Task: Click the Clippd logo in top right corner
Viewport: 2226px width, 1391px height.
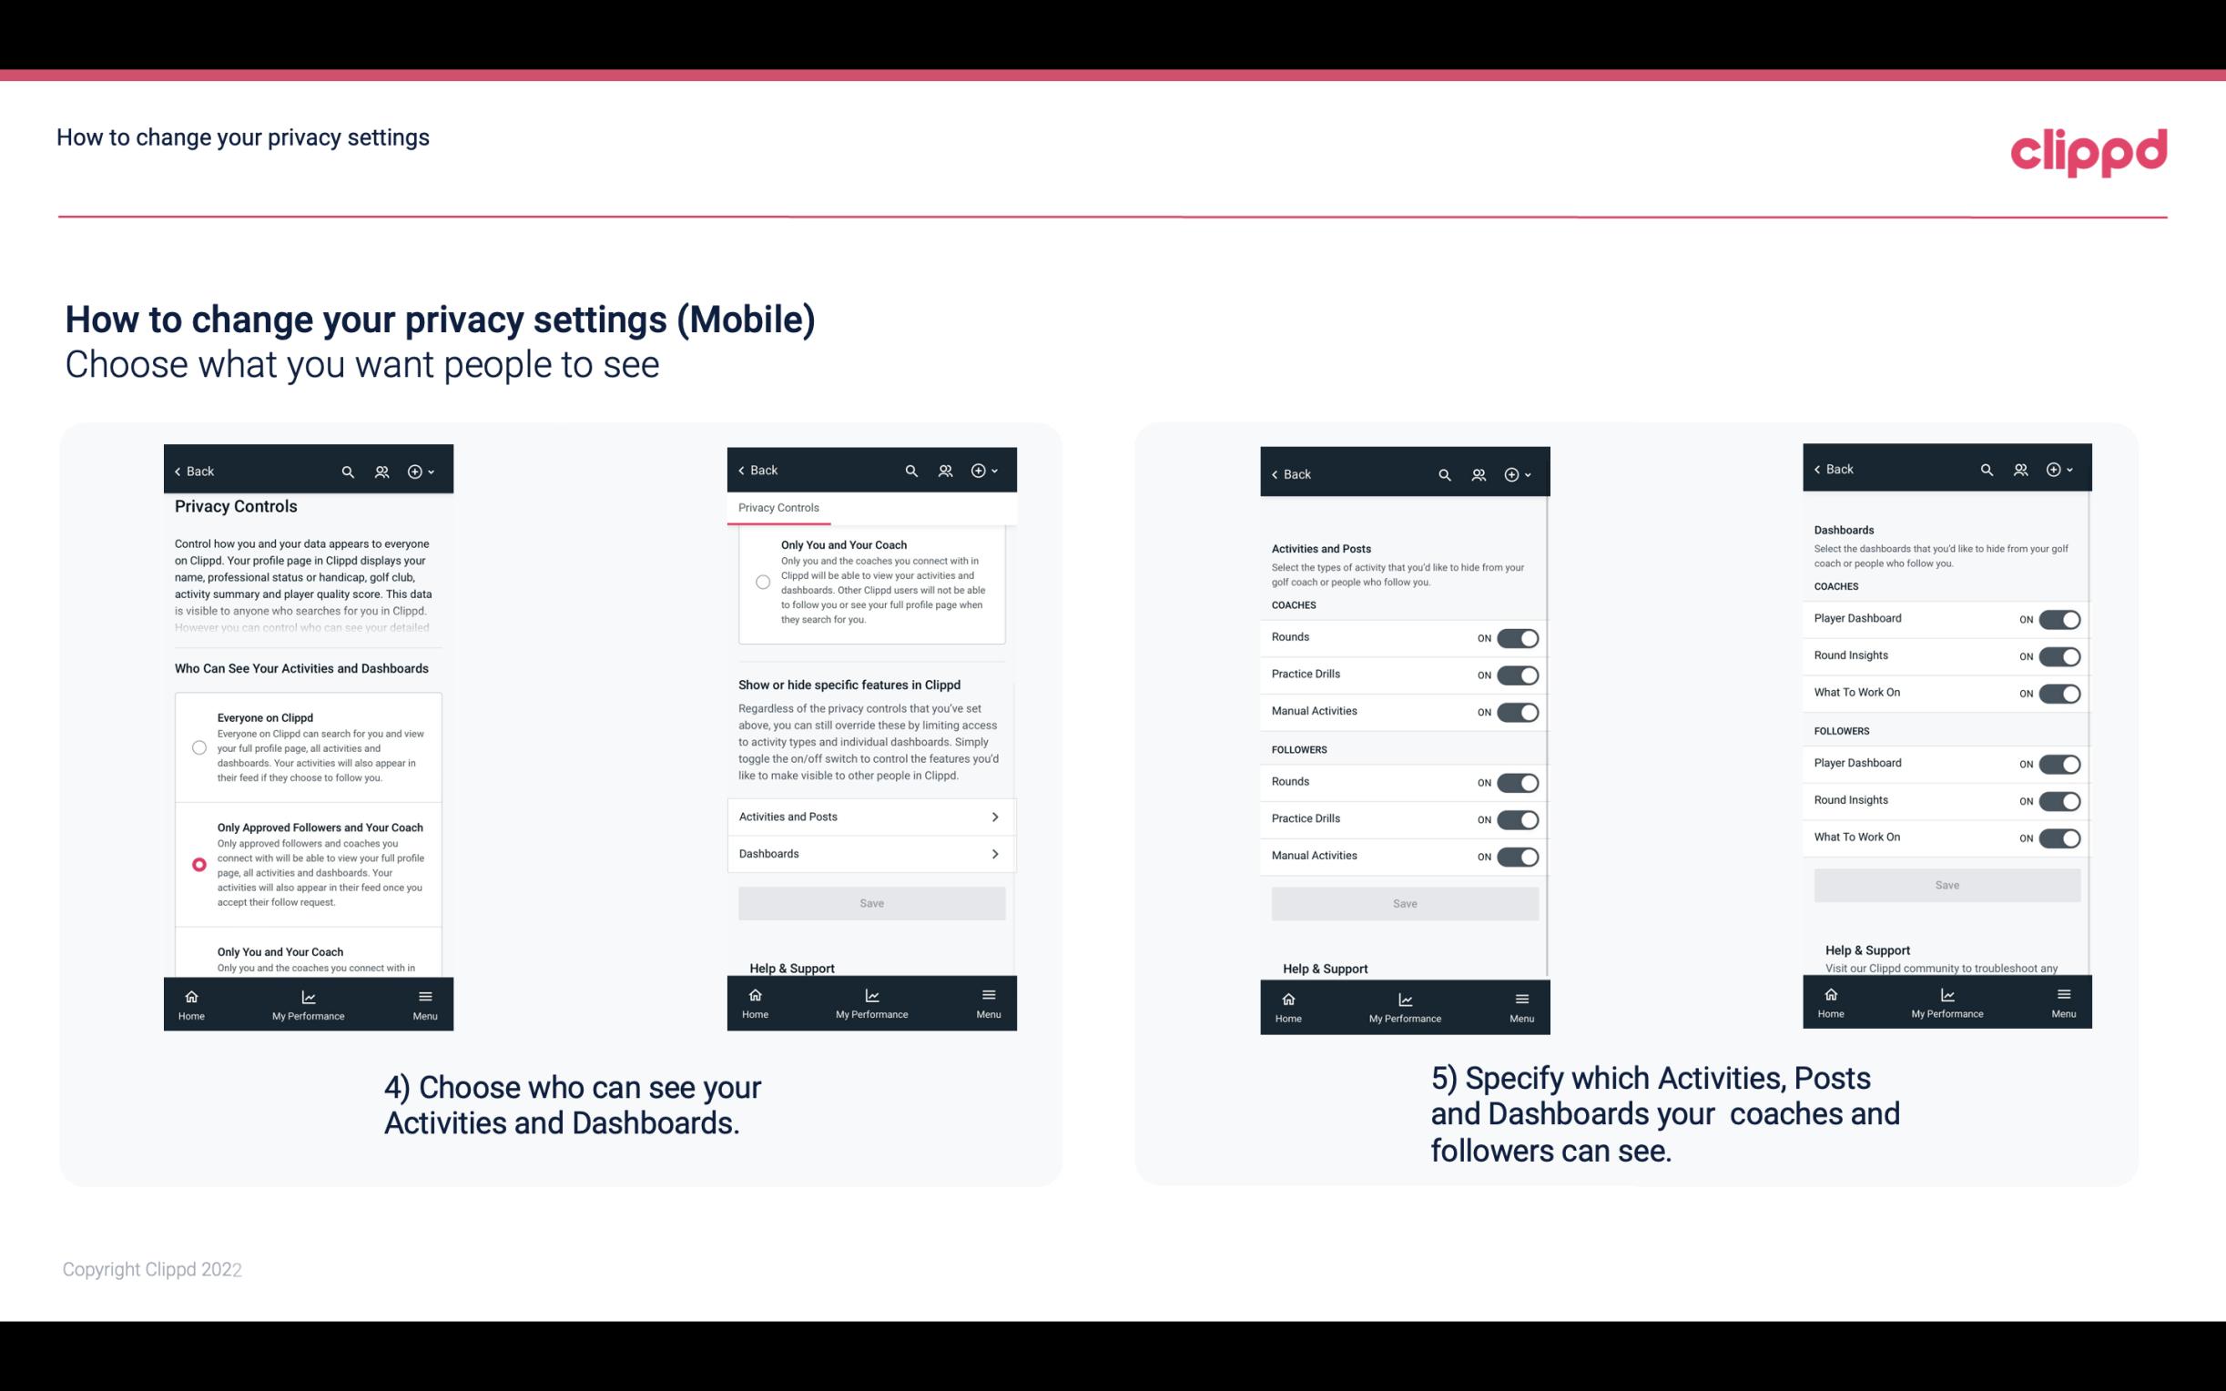Action: coord(2089,147)
